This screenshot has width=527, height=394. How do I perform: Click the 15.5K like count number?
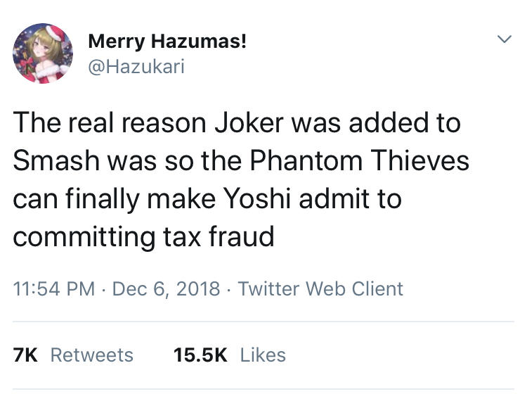pyautogui.click(x=200, y=355)
